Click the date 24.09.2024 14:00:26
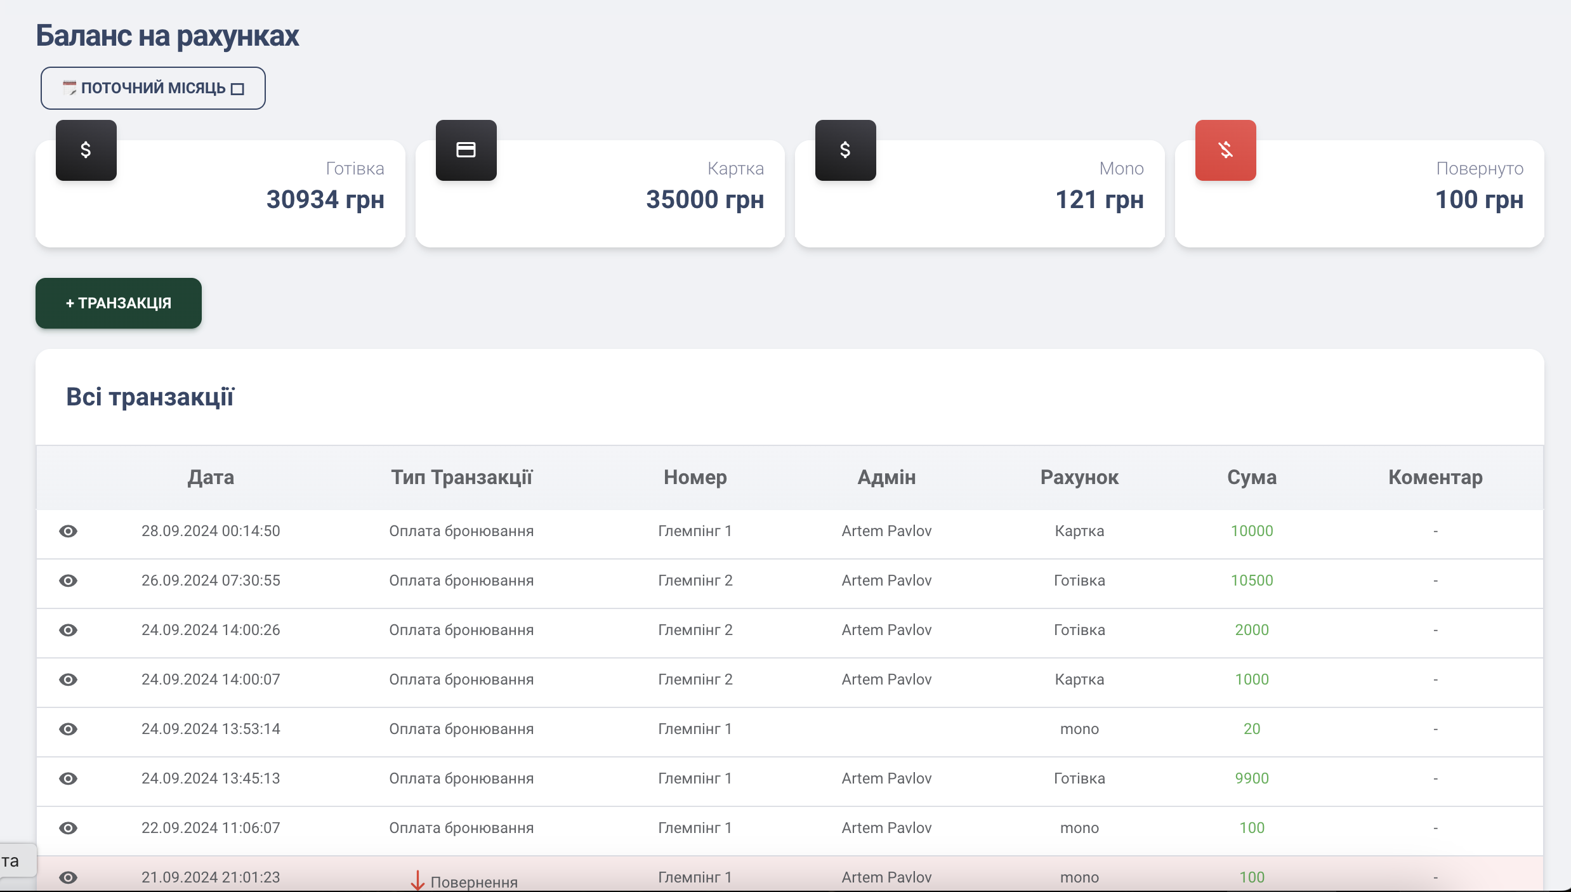1571x892 pixels. click(211, 630)
